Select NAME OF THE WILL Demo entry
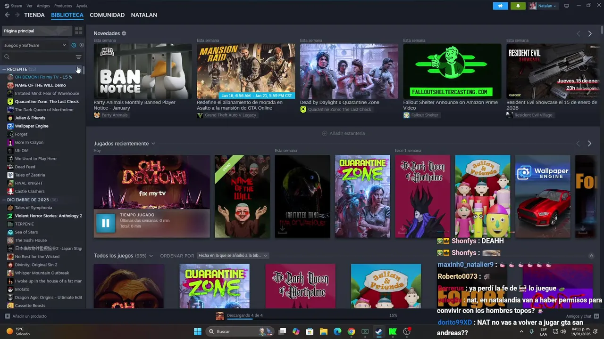 tap(40, 85)
